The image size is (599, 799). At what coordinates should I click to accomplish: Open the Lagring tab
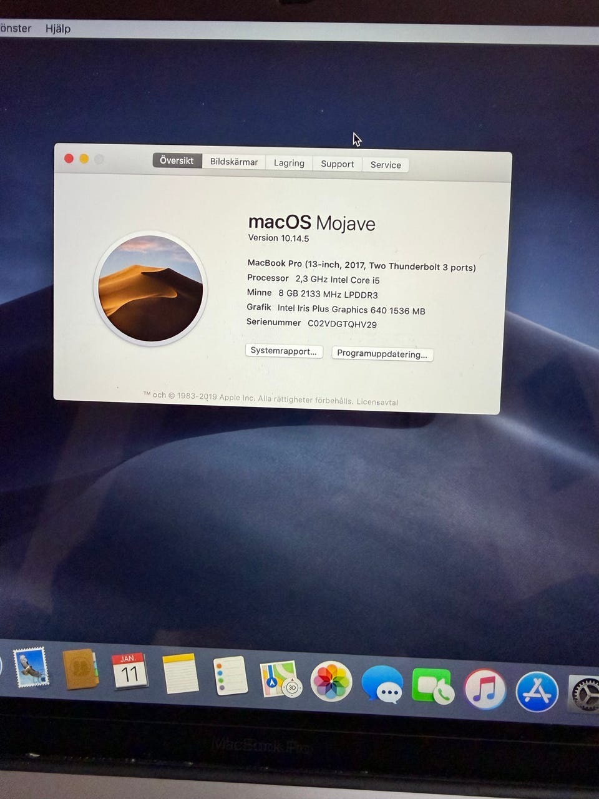[x=289, y=163]
